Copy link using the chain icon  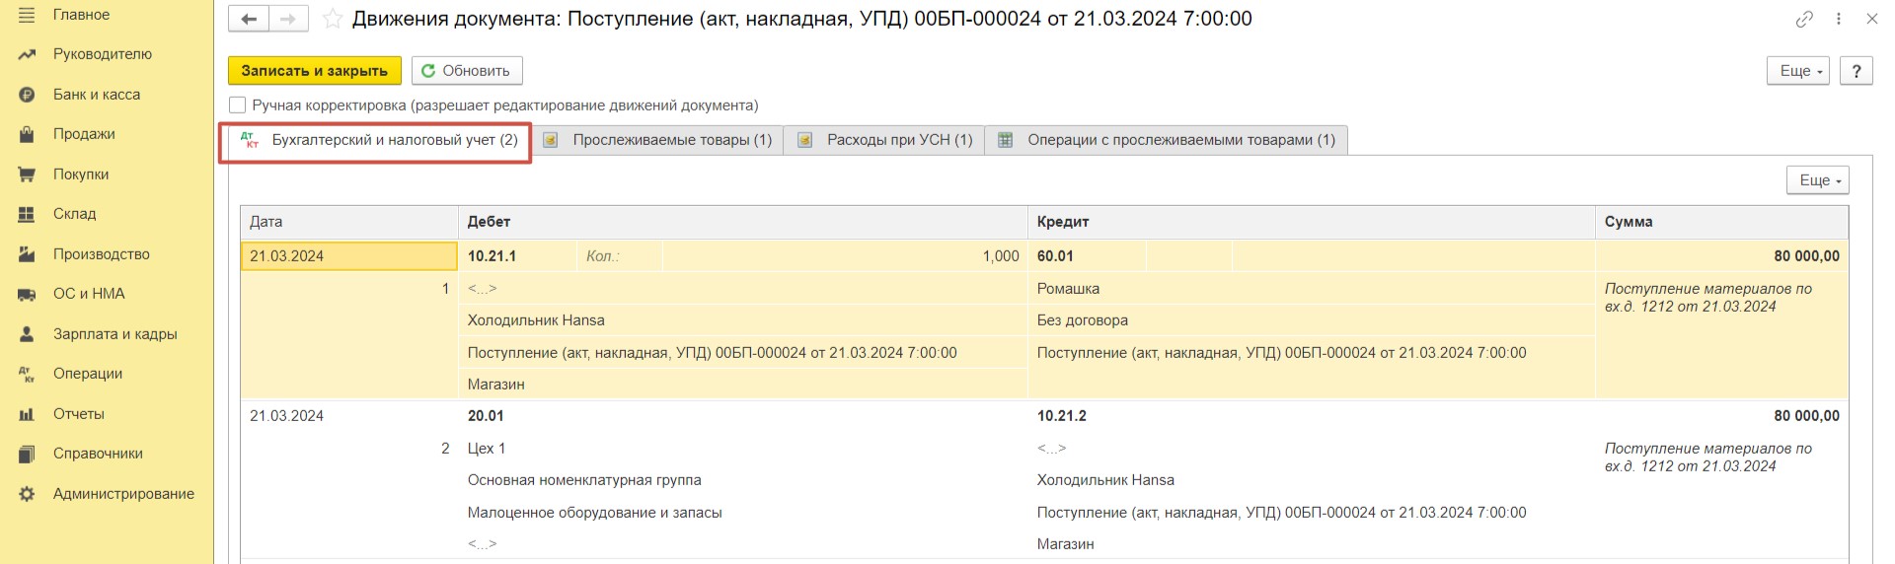(x=1804, y=19)
